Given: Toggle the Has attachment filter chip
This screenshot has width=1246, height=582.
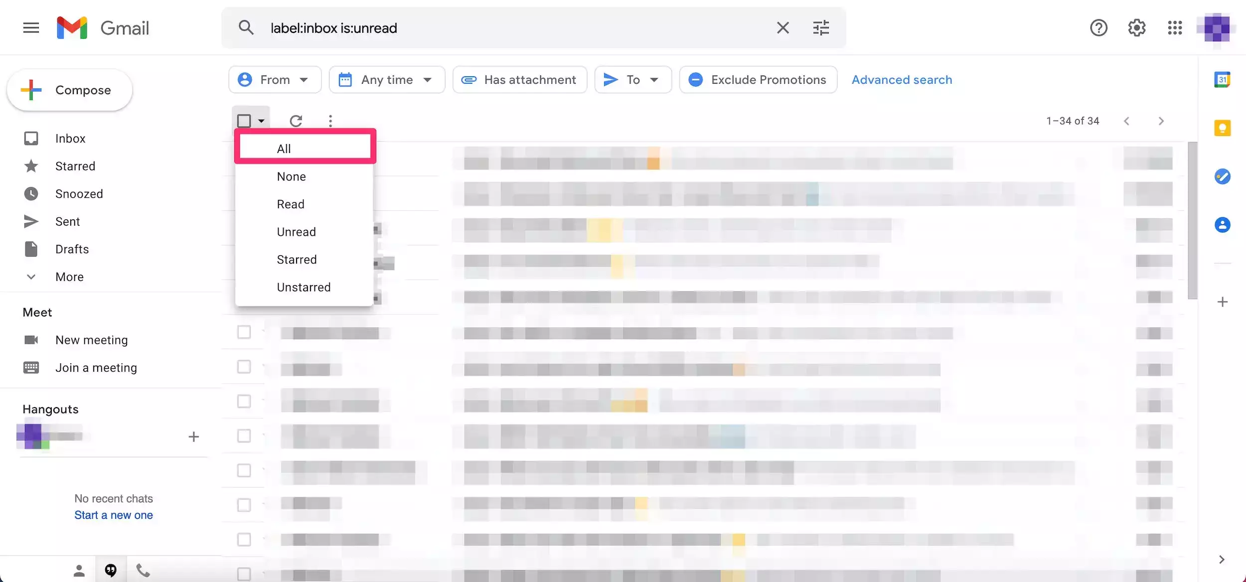Looking at the screenshot, I should point(520,80).
